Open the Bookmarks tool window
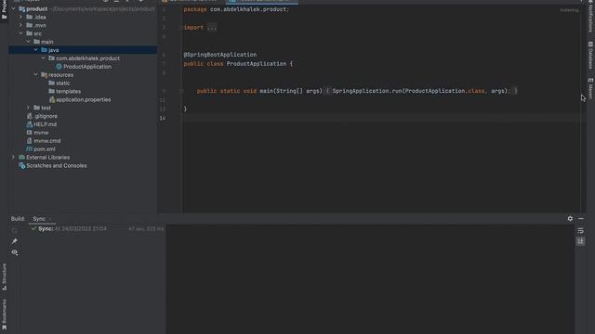Image resolution: width=595 pixels, height=334 pixels. pos(4,314)
